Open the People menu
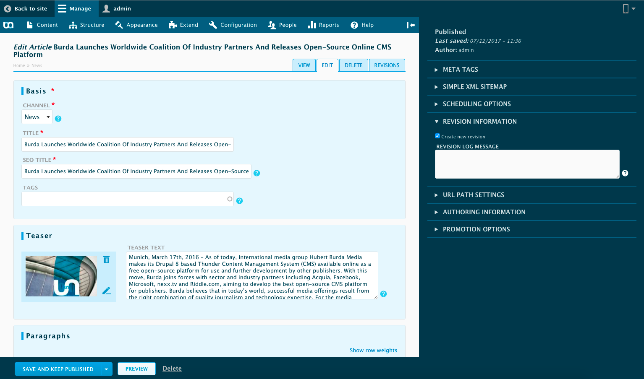This screenshot has height=379, width=644. (282, 25)
